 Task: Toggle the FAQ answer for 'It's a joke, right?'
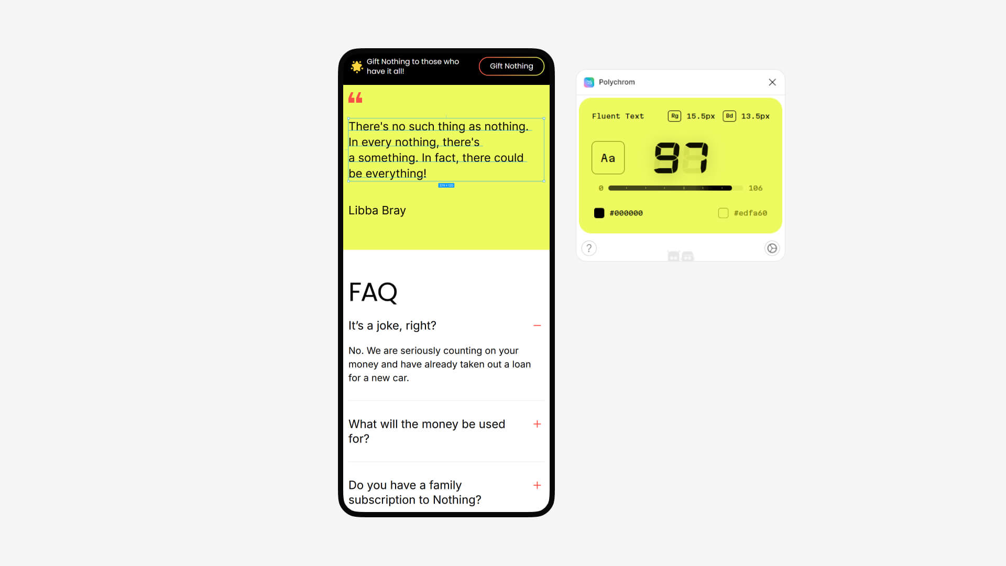pyautogui.click(x=538, y=325)
